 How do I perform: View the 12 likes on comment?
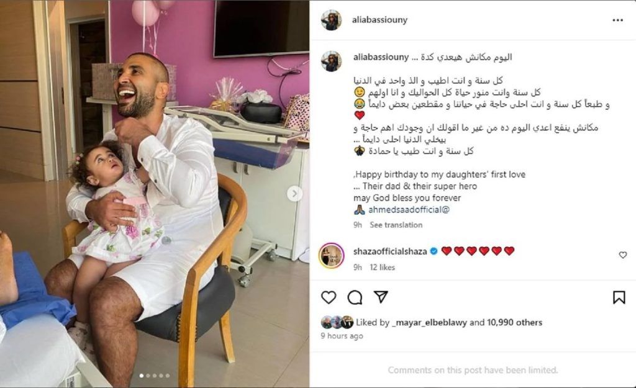pyautogui.click(x=382, y=267)
